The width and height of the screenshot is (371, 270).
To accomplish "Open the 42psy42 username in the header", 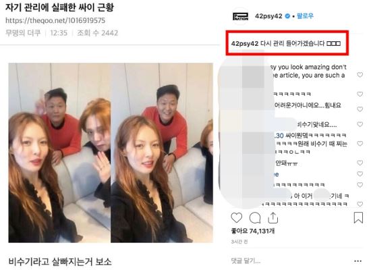I will 268,16.
